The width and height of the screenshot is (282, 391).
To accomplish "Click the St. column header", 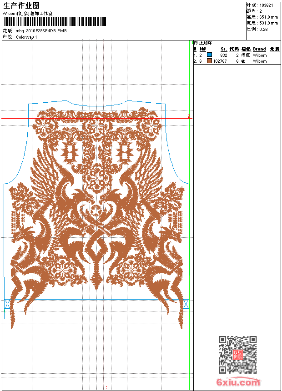I will [x=224, y=49].
